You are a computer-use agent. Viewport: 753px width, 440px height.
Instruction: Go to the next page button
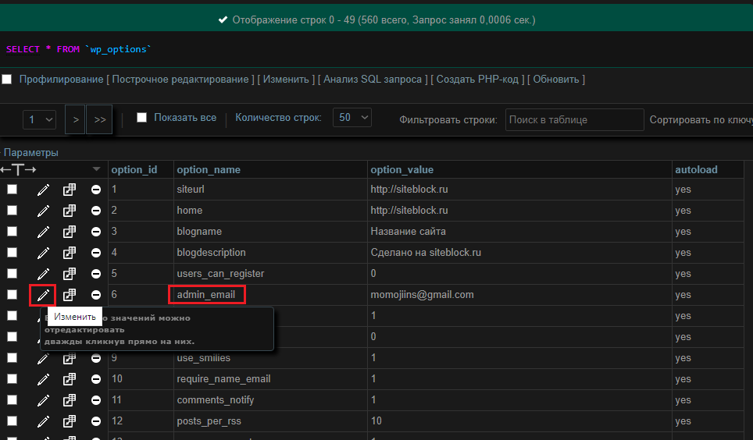pyautogui.click(x=76, y=120)
